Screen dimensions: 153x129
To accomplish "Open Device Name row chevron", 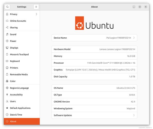I will [x=134, y=38].
